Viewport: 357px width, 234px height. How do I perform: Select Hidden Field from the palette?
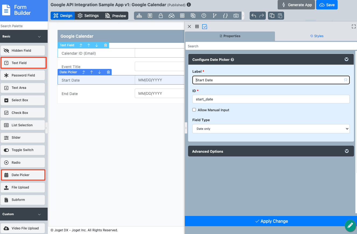[x=23, y=51]
